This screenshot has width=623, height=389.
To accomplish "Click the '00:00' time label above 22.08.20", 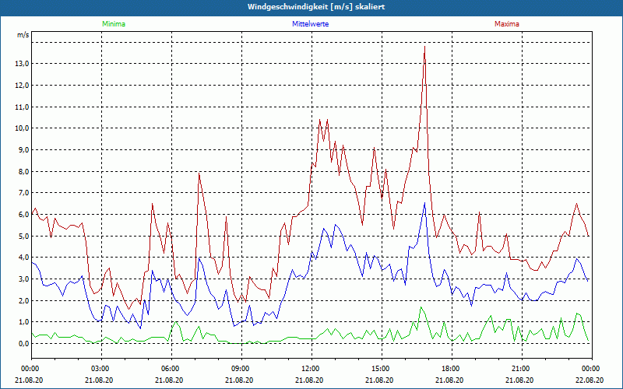I will 590,369.
